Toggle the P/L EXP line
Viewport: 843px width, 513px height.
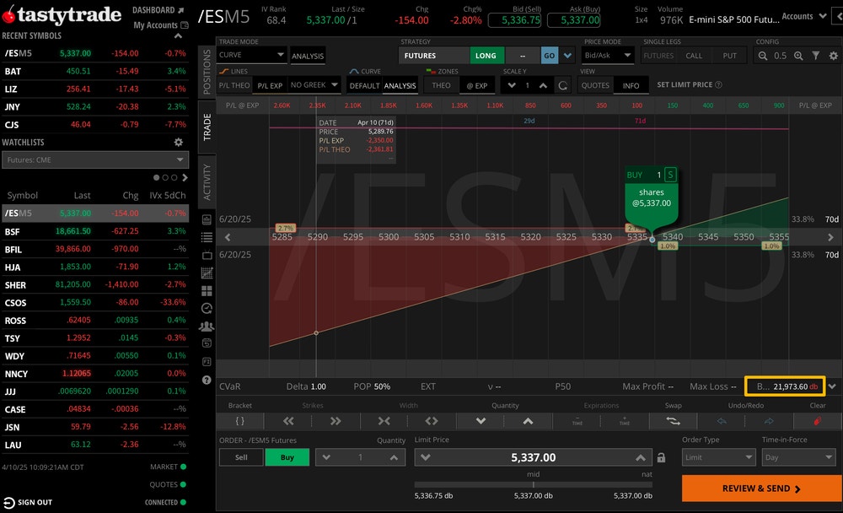coord(270,85)
